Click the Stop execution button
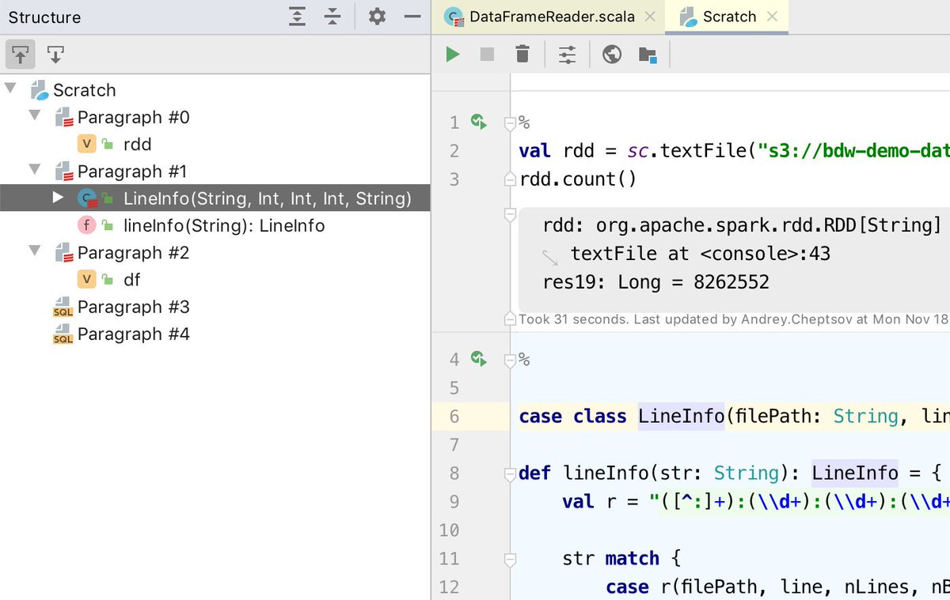 point(487,55)
